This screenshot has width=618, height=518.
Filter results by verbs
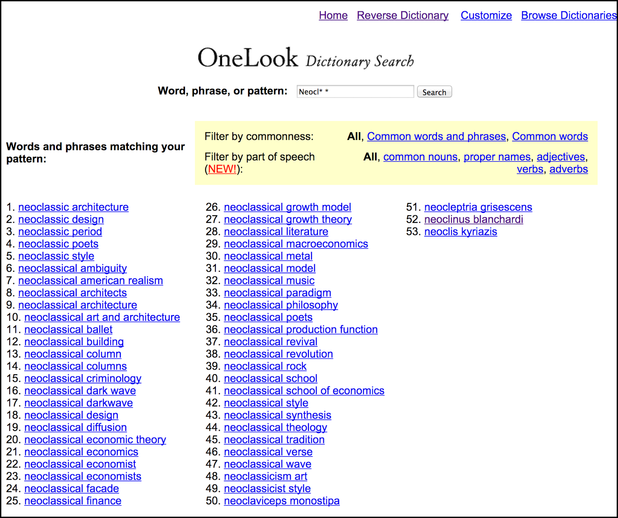click(x=530, y=169)
